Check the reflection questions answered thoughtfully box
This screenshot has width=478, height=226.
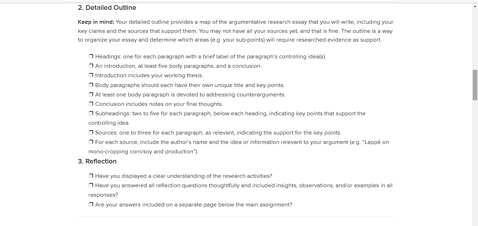(x=91, y=185)
